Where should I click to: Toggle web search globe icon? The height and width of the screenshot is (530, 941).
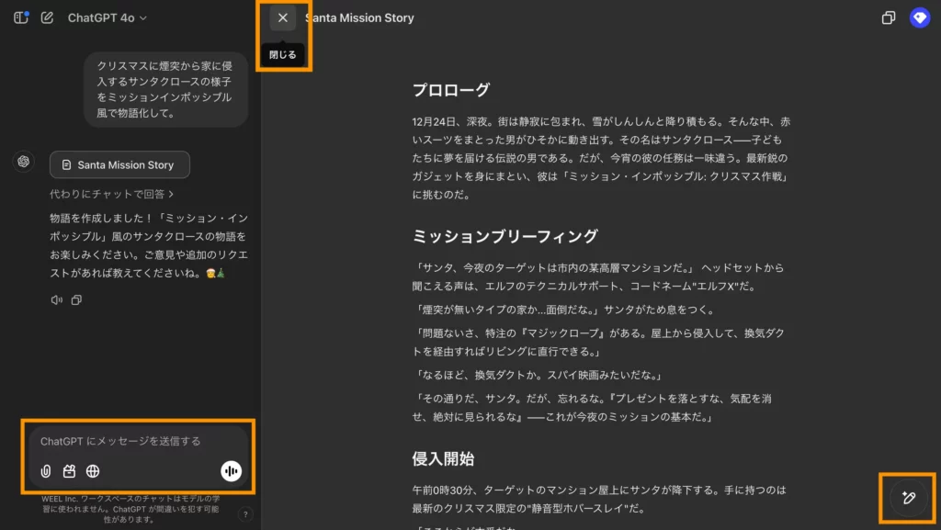coord(93,471)
